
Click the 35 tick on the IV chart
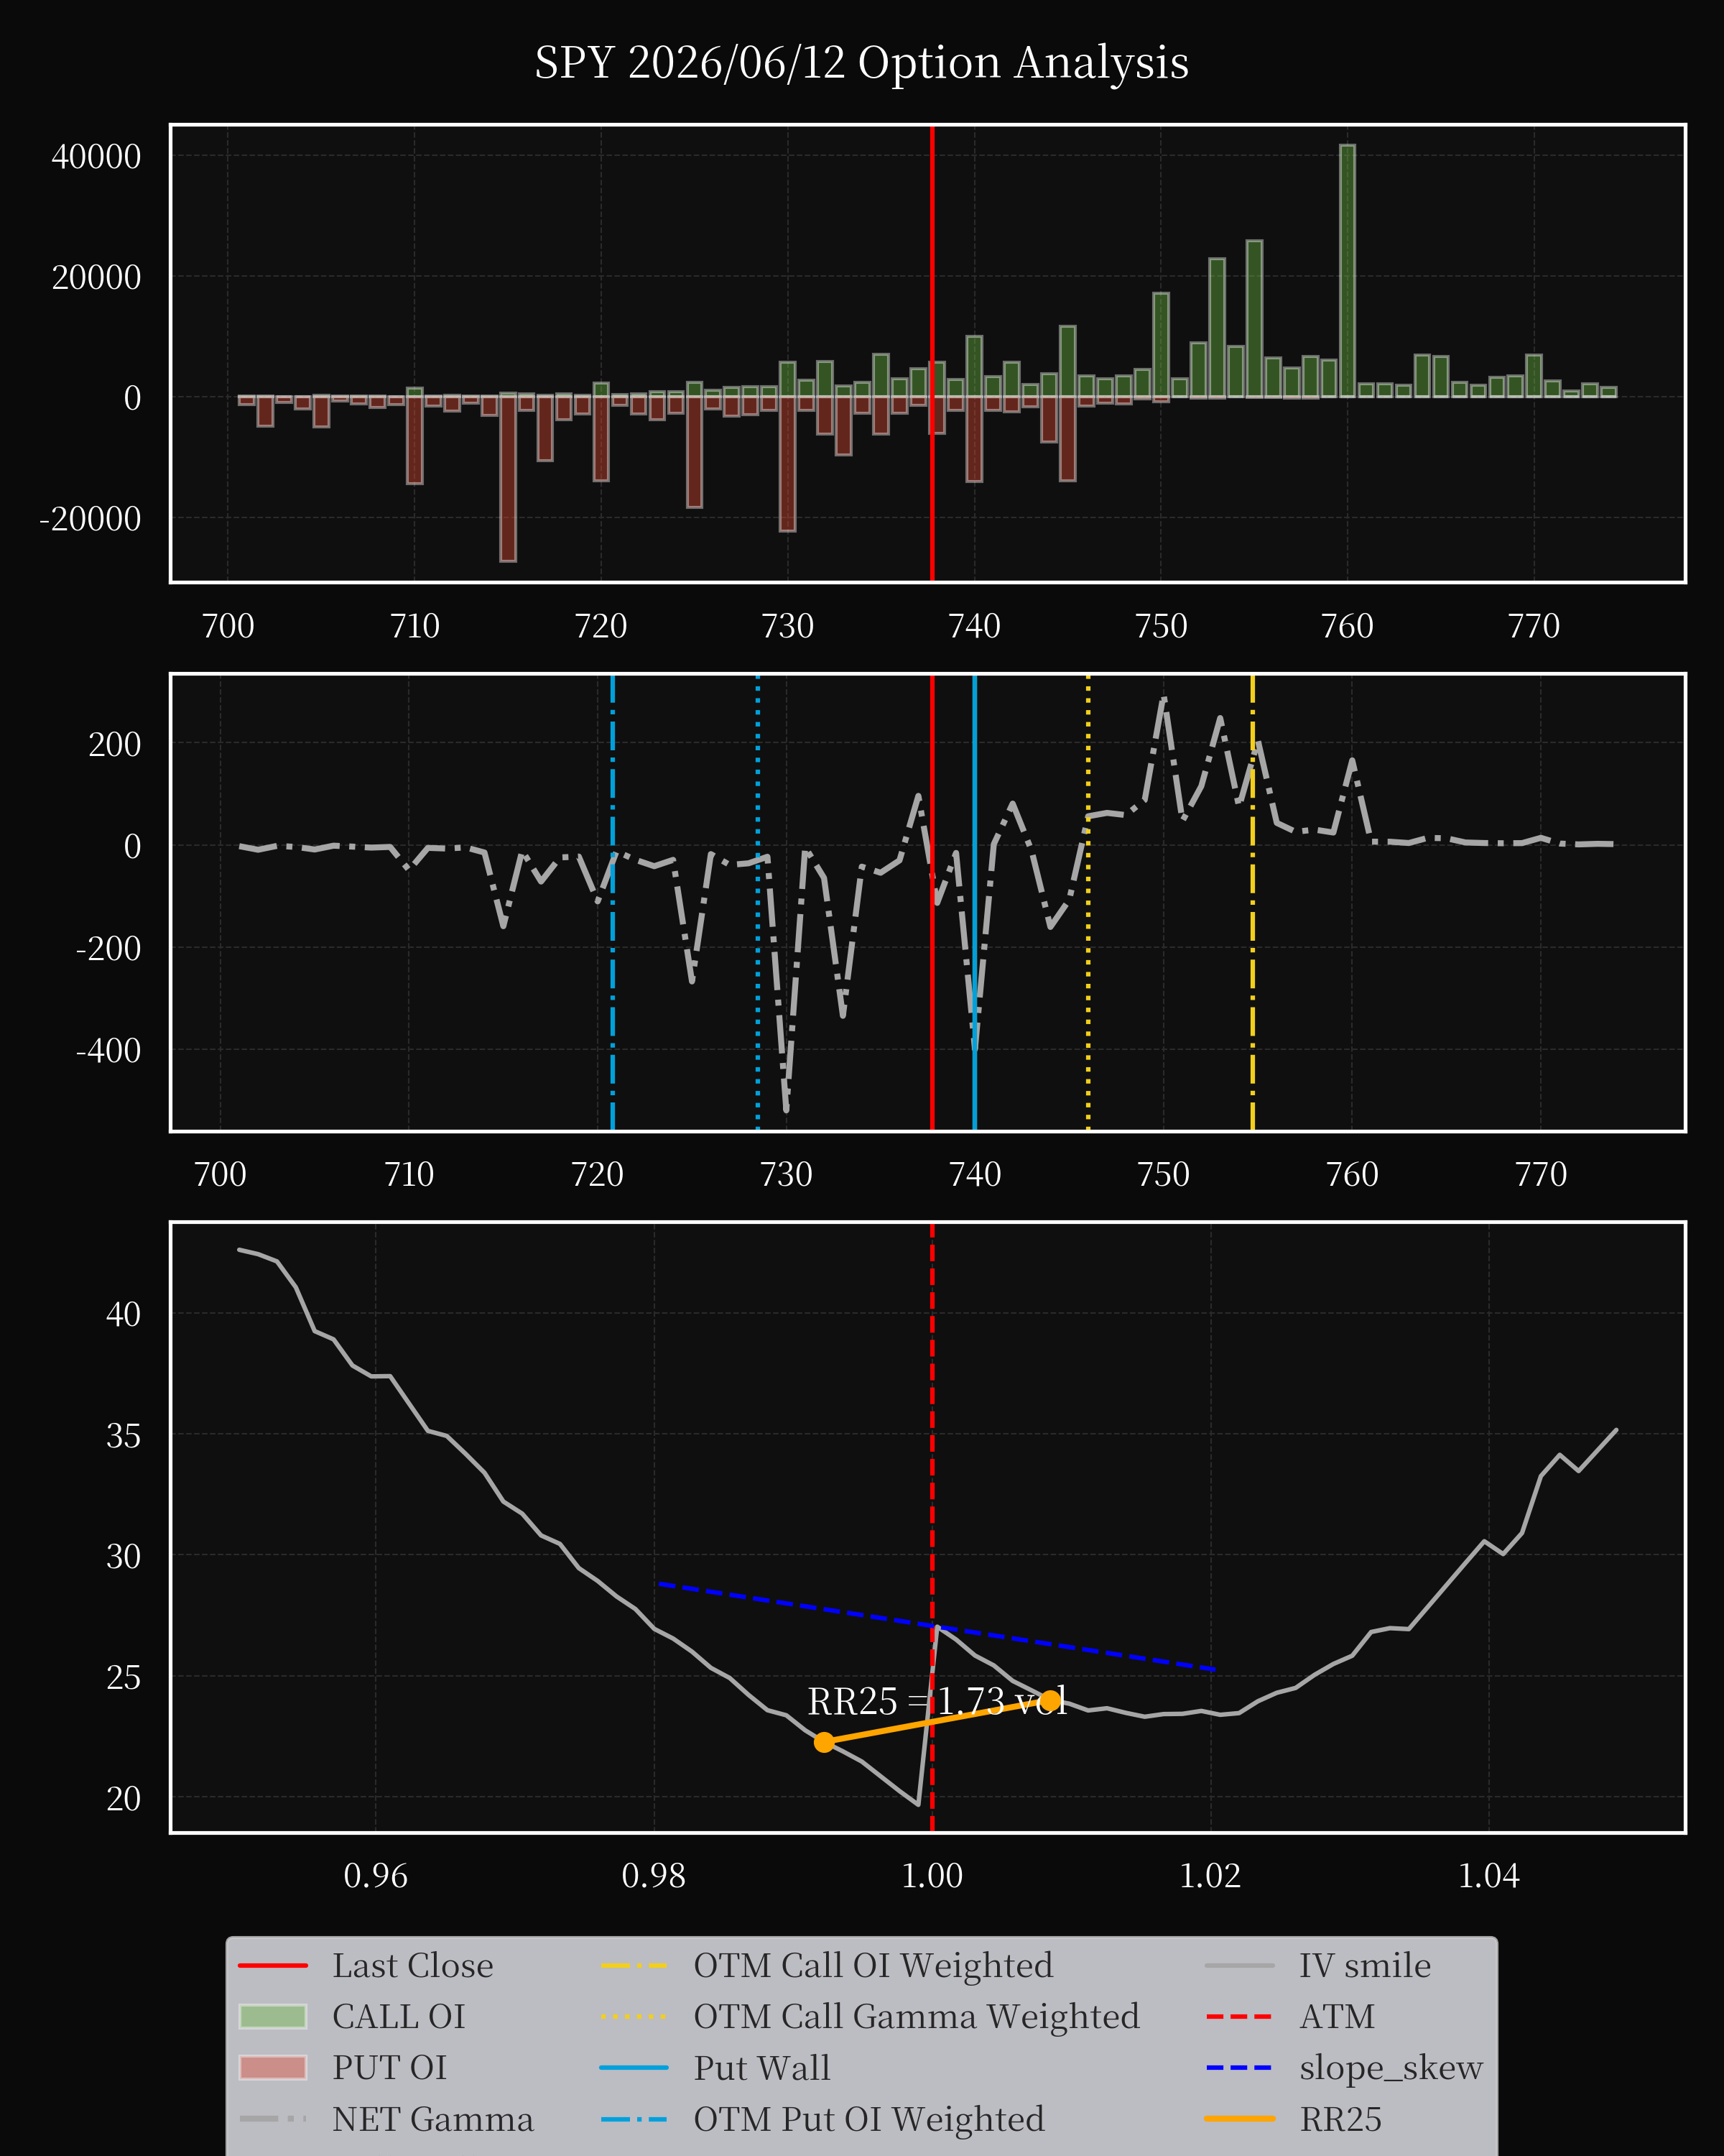(123, 1436)
